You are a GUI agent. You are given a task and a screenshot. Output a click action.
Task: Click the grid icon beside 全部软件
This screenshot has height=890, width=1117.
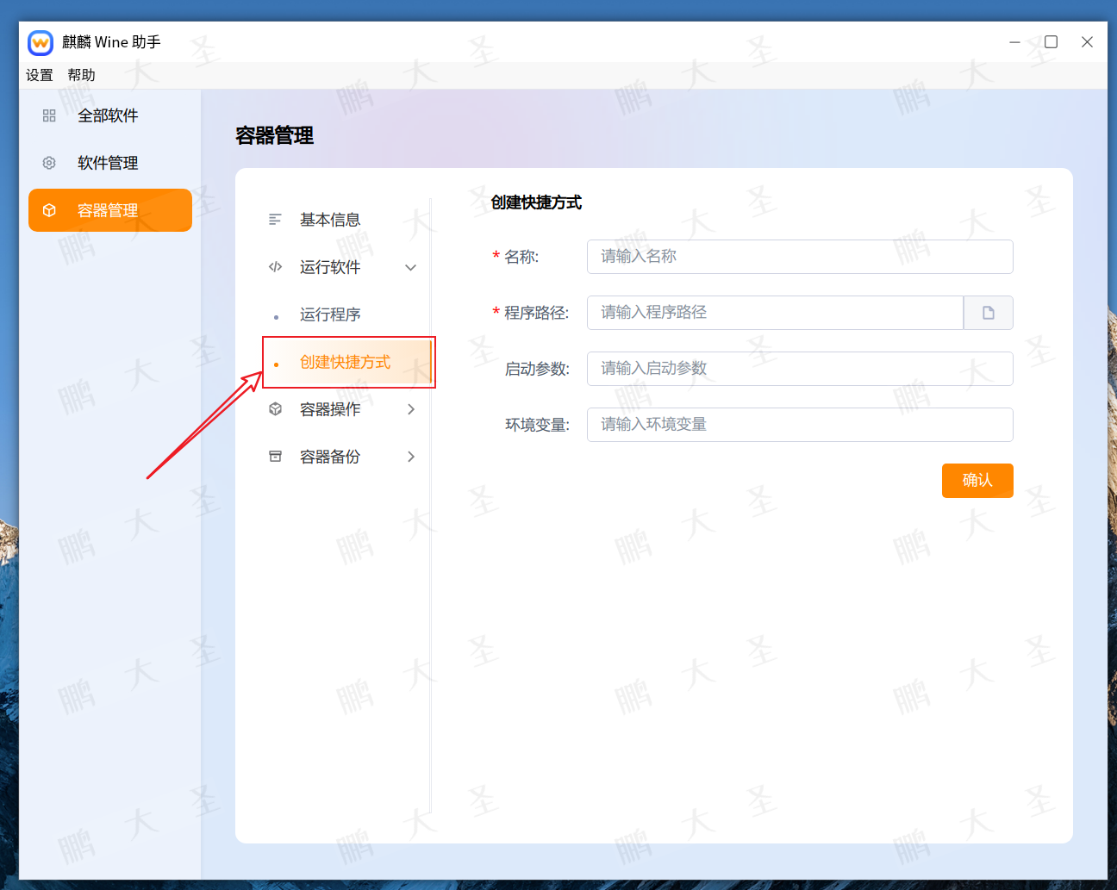[x=49, y=115]
